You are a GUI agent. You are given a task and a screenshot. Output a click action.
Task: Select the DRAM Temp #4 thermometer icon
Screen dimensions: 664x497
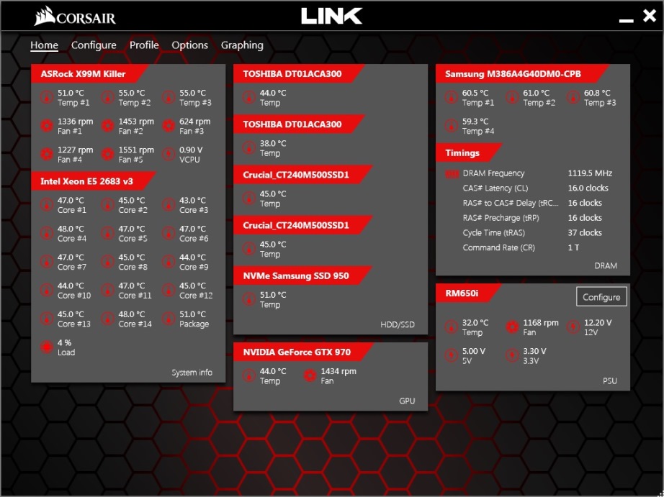point(452,126)
